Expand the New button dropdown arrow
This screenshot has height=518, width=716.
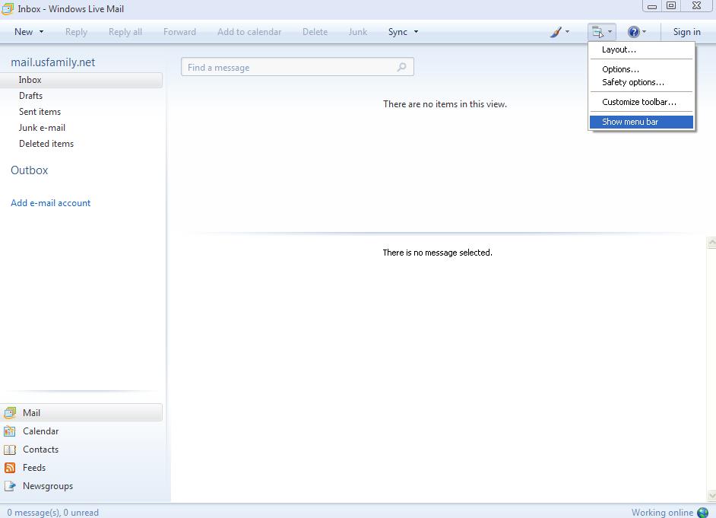coord(41,32)
